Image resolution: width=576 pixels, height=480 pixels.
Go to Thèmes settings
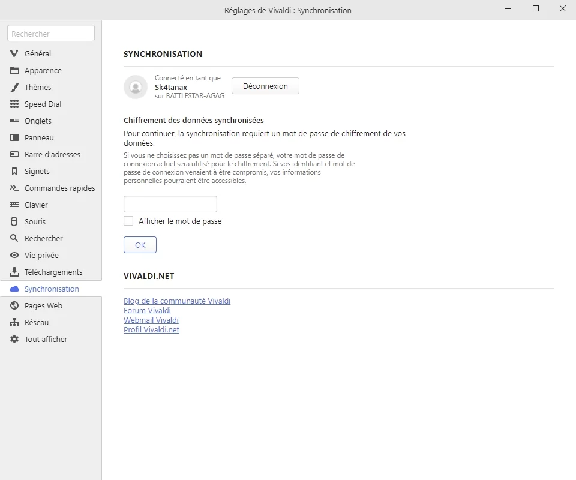point(50,88)
